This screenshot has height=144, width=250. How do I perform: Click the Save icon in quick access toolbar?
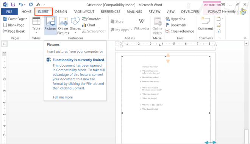tap(13, 5)
